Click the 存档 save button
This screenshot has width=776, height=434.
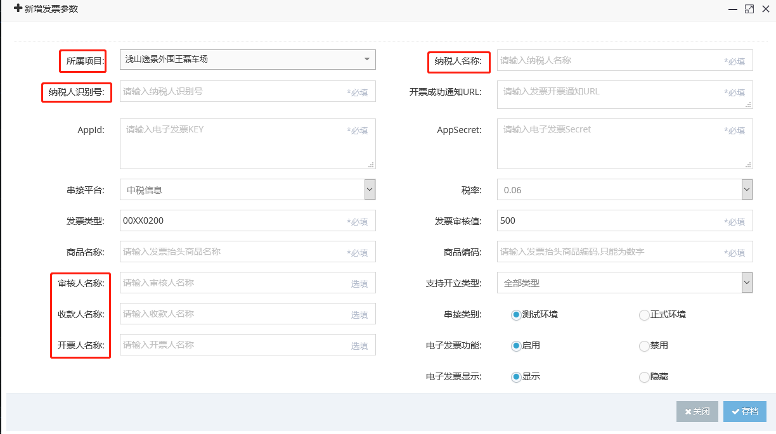[745, 411]
